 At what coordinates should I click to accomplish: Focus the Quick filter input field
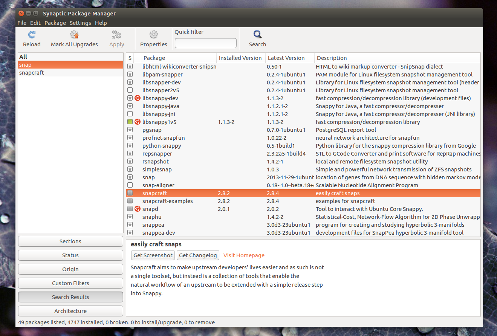pyautogui.click(x=206, y=43)
